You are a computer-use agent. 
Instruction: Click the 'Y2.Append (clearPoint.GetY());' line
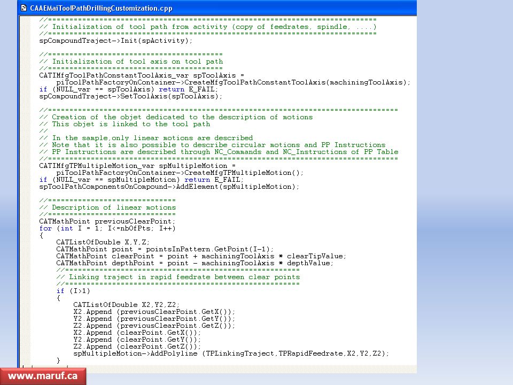click(x=137, y=340)
